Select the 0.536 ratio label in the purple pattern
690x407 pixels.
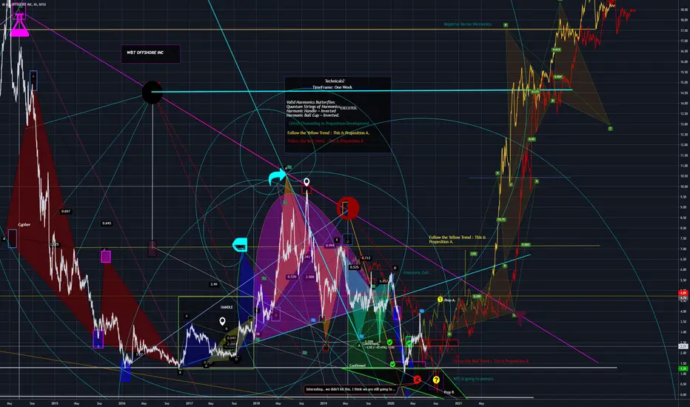point(291,277)
